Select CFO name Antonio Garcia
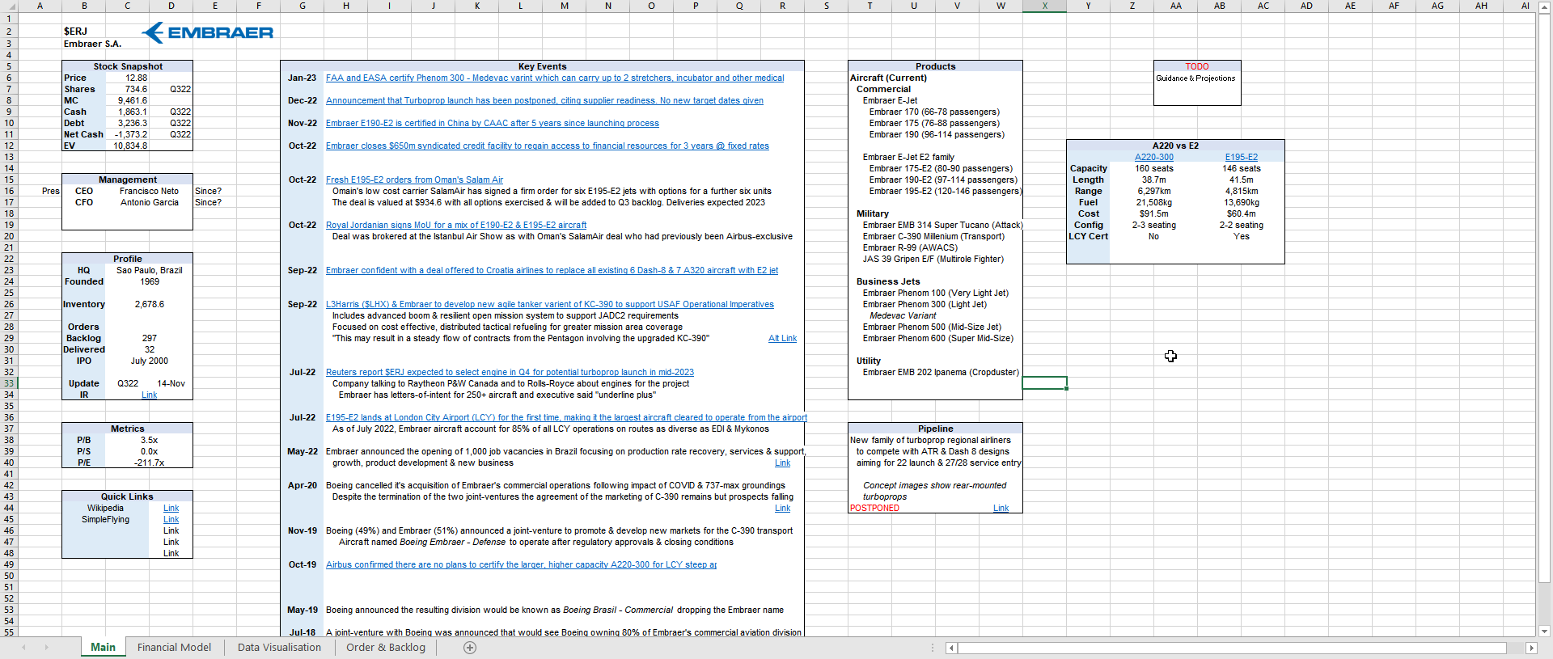This screenshot has width=1553, height=659. [150, 203]
